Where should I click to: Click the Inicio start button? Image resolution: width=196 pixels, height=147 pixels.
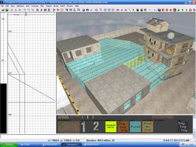(x=8, y=144)
